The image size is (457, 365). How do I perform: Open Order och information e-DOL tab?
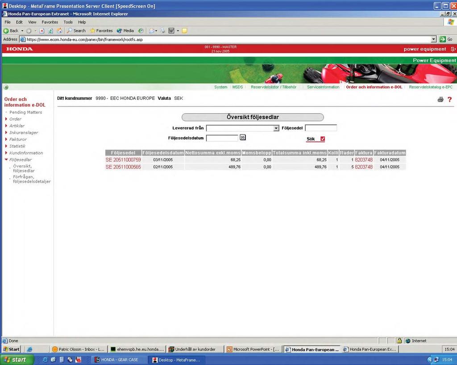click(x=374, y=87)
